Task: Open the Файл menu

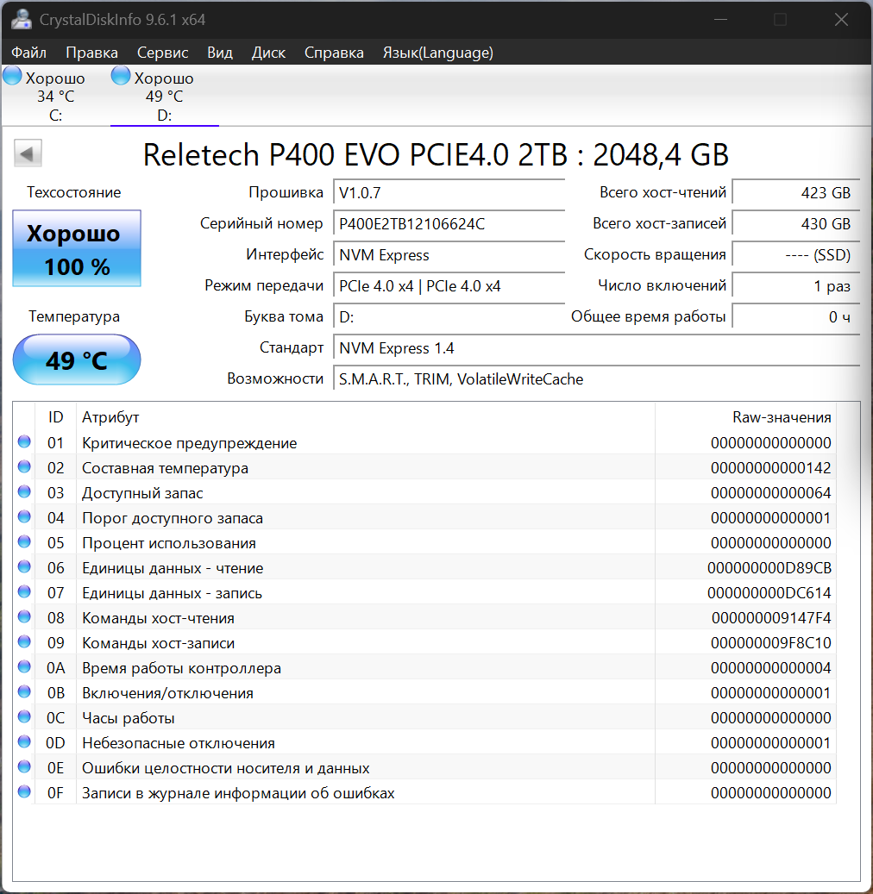Action: (x=28, y=53)
